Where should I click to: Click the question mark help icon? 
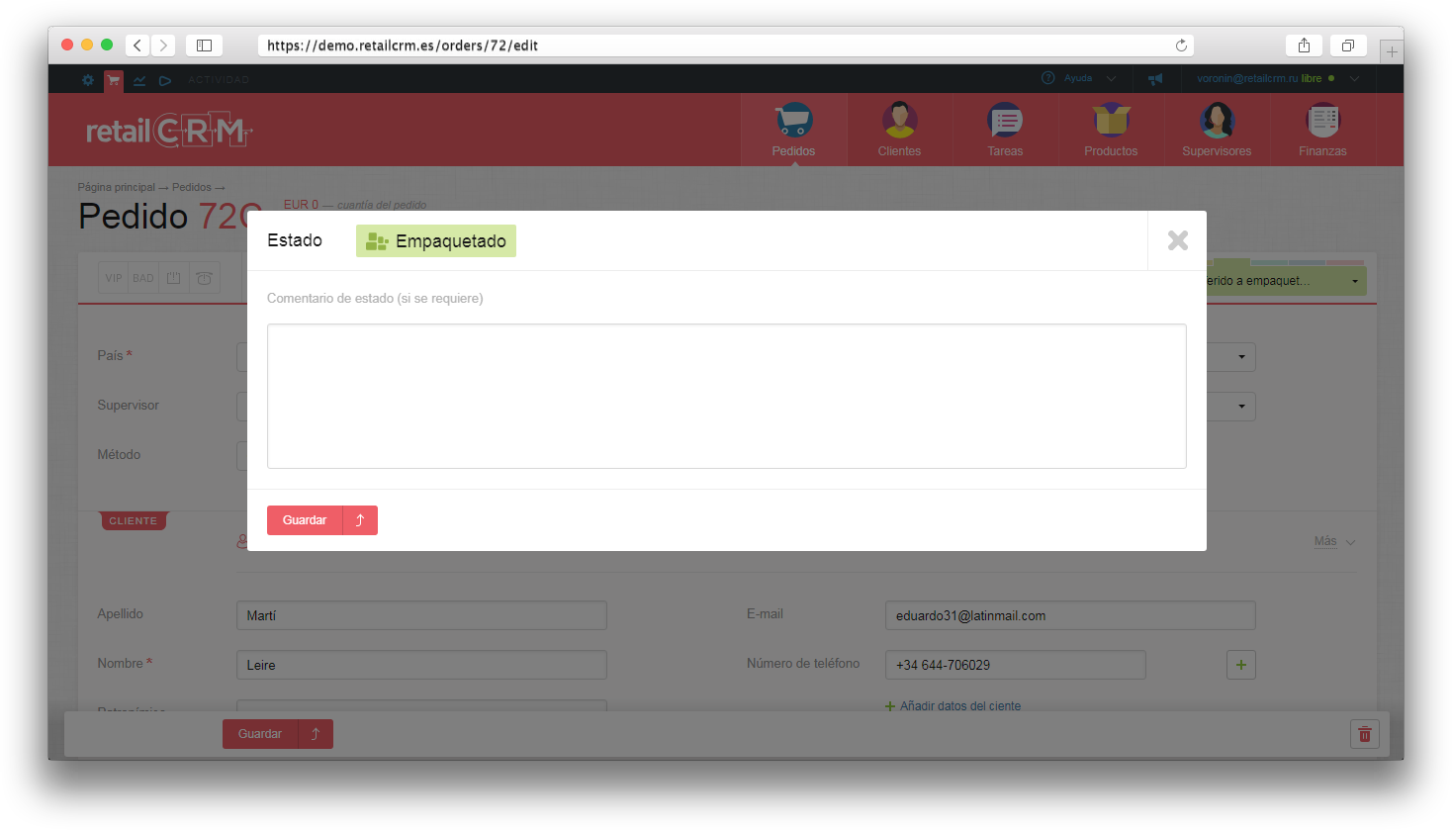(x=1047, y=78)
